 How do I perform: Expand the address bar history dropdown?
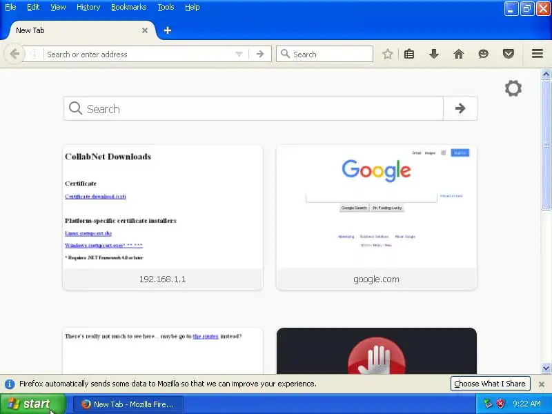(x=239, y=55)
